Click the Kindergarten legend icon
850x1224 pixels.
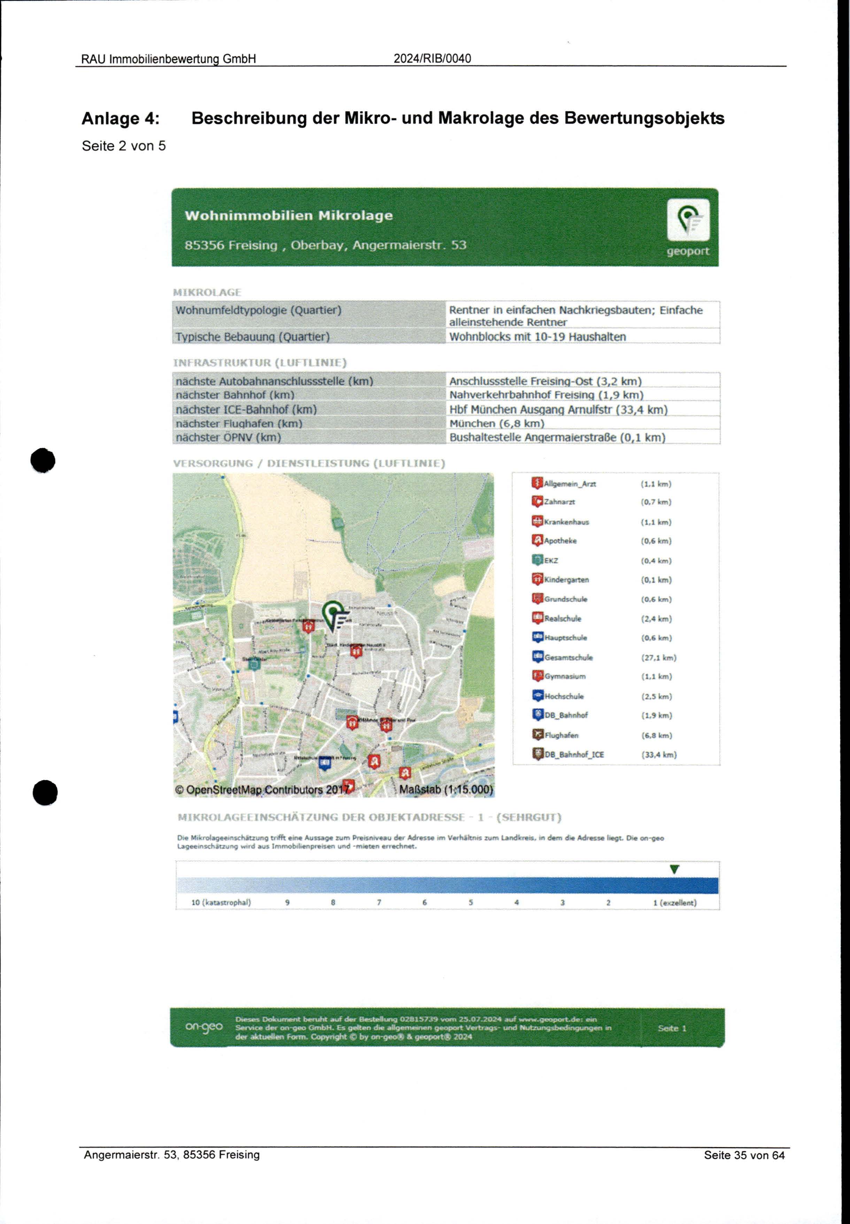click(537, 579)
